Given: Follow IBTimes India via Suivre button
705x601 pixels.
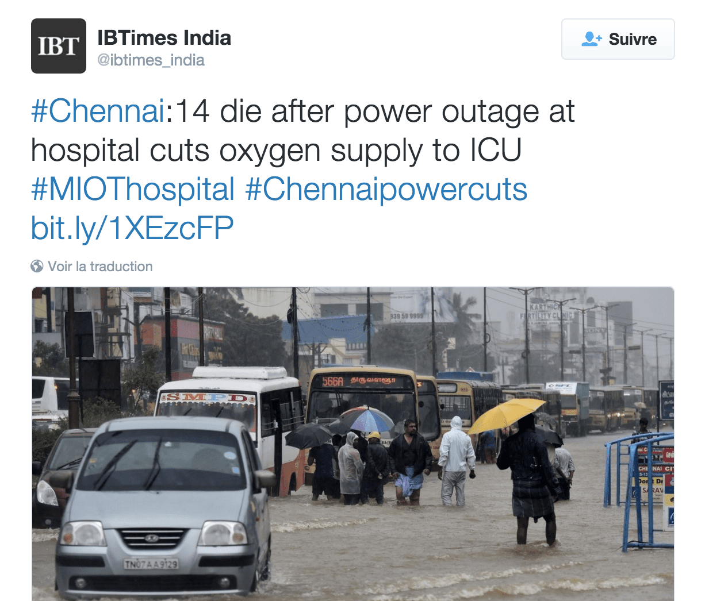Looking at the screenshot, I should tap(618, 39).
